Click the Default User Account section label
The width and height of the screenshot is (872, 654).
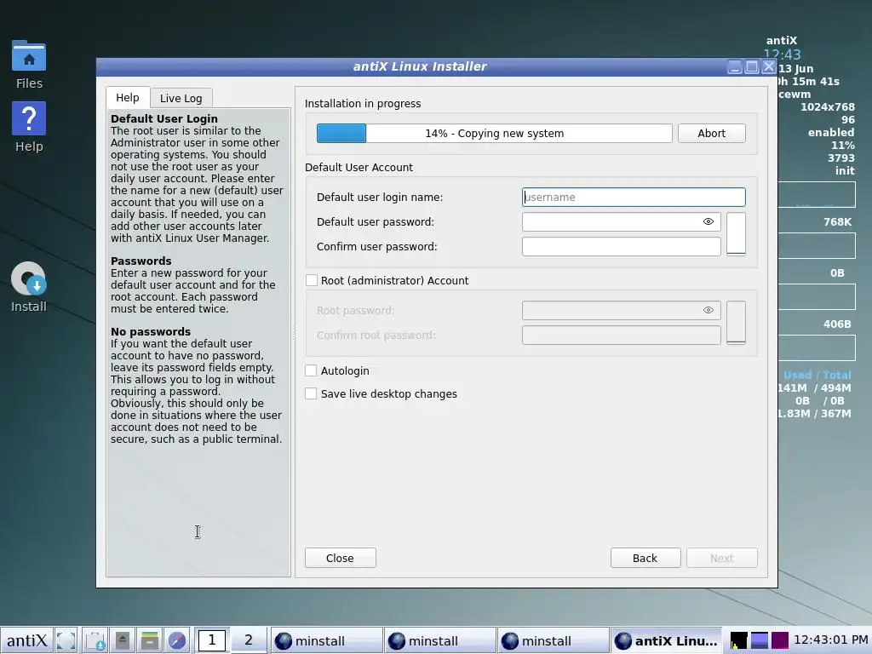[359, 168]
